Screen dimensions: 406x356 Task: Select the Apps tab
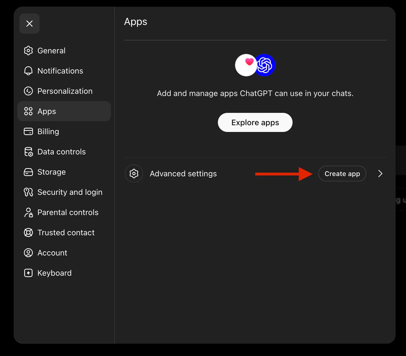pyautogui.click(x=64, y=111)
